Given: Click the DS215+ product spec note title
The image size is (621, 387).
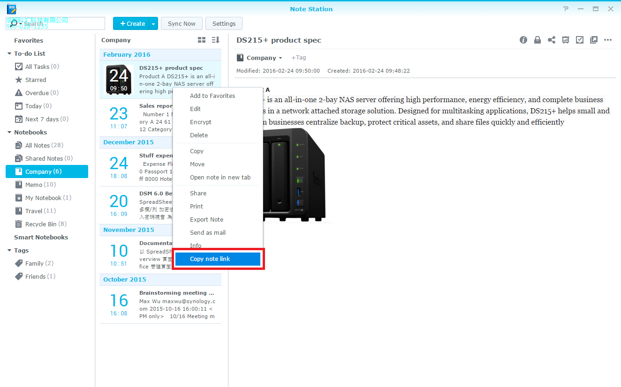Looking at the screenshot, I should point(279,40).
